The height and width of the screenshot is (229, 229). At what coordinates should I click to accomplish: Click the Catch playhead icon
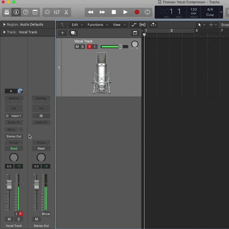point(153,25)
